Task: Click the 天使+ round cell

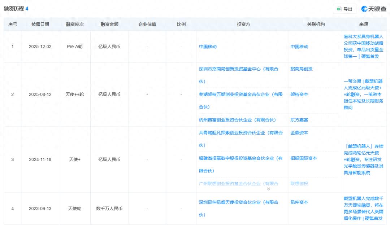Action: 75,159
